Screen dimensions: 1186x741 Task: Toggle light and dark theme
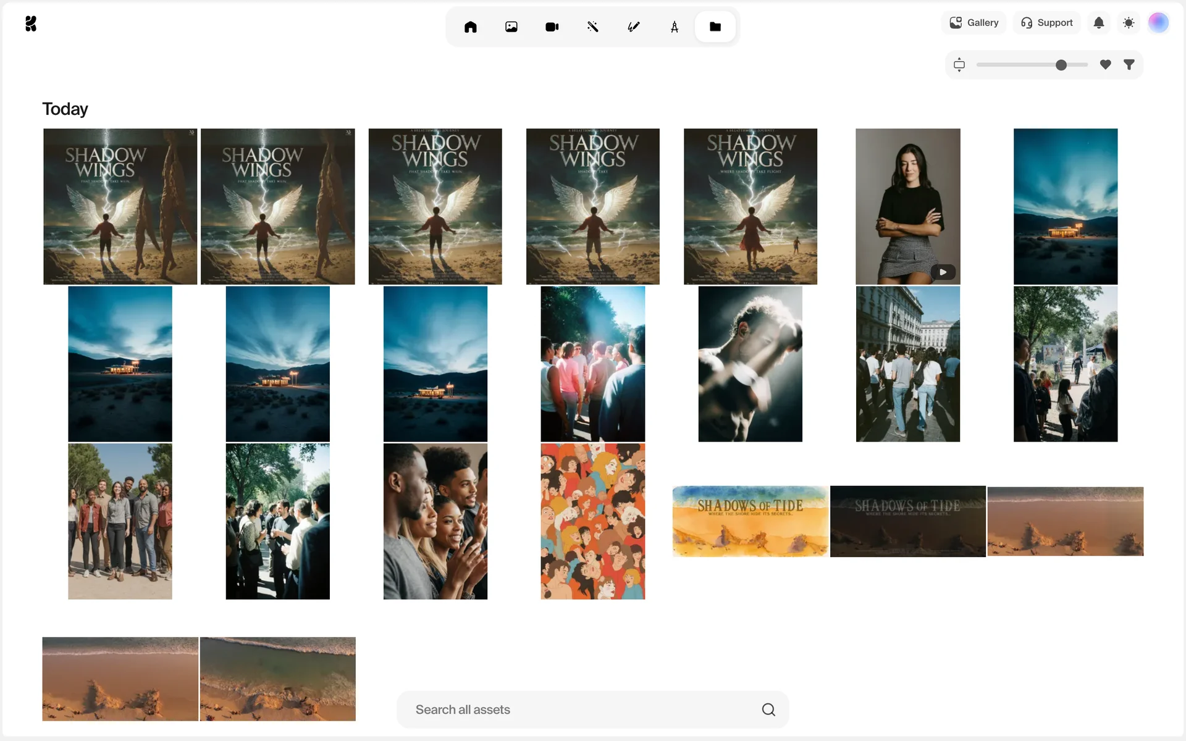tap(1129, 23)
